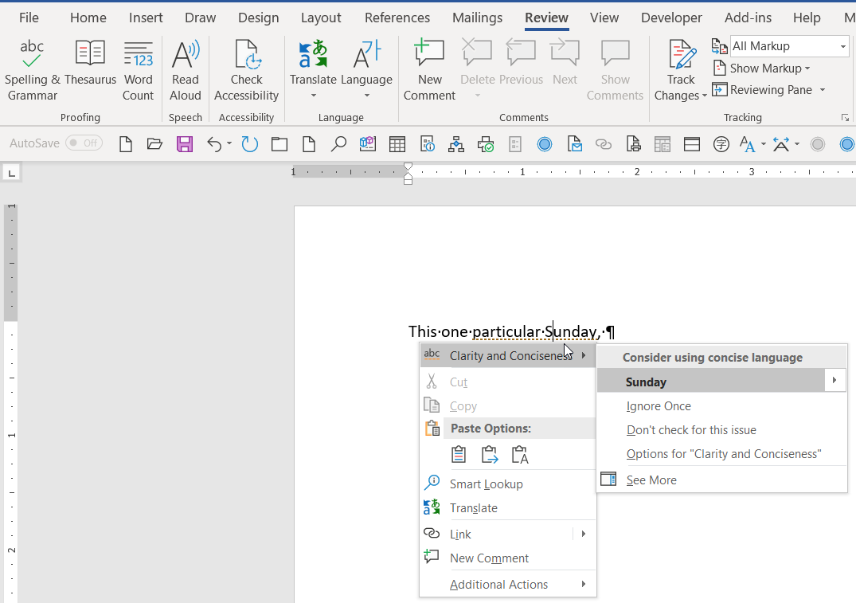Screen dimensions: 856x603
Task: Switch to the Insert tab
Action: coord(146,18)
